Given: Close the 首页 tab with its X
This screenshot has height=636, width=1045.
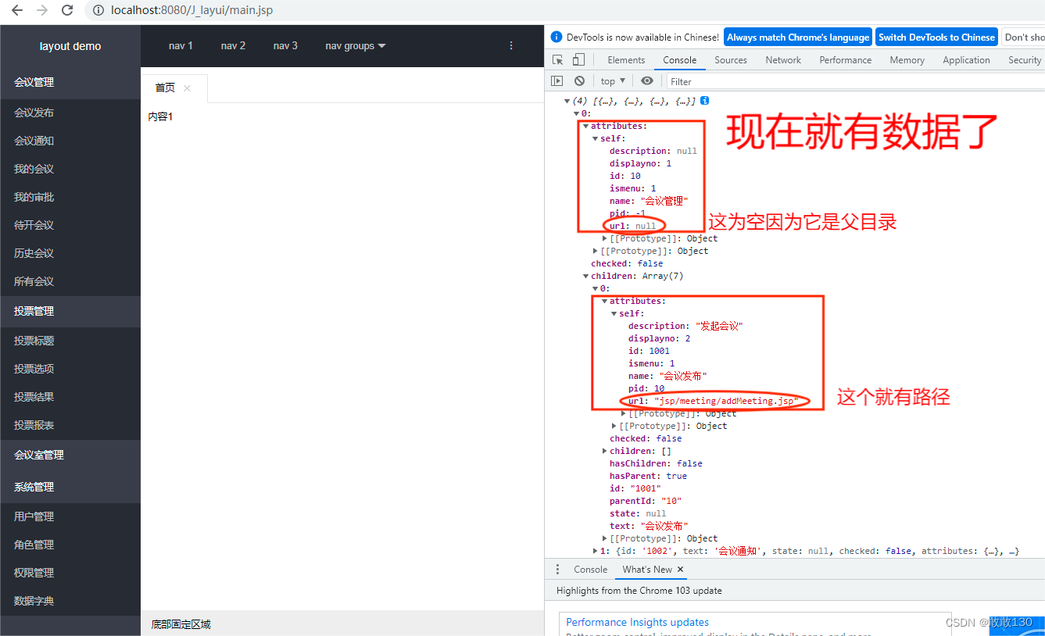Looking at the screenshot, I should pos(187,88).
